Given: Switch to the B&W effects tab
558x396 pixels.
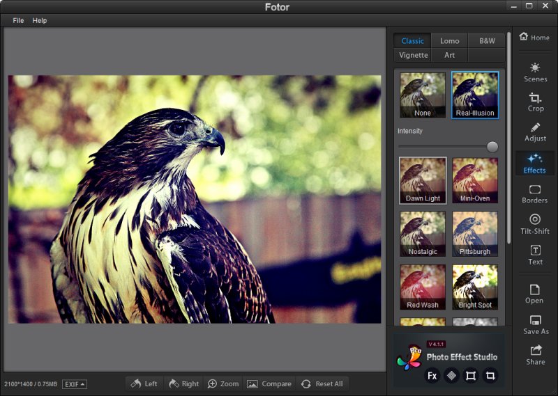Looking at the screenshot, I should point(487,41).
